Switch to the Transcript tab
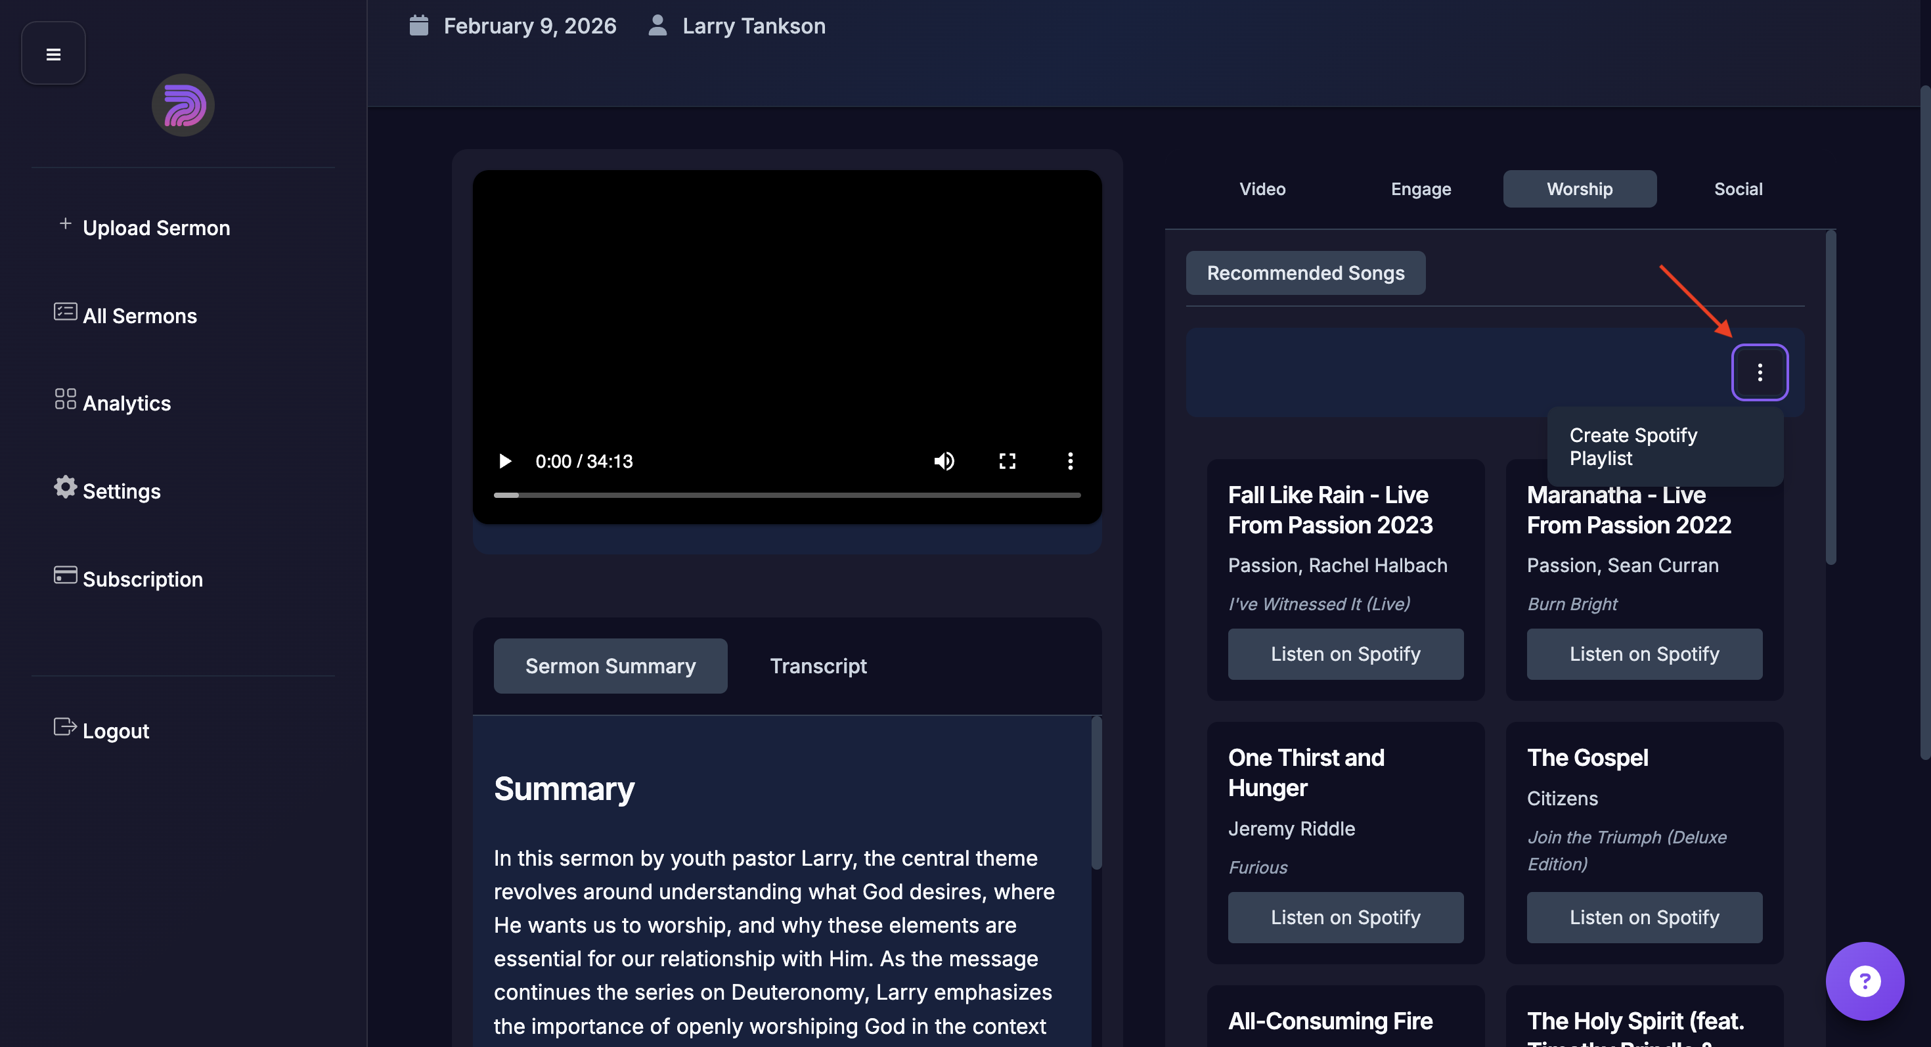 click(818, 666)
